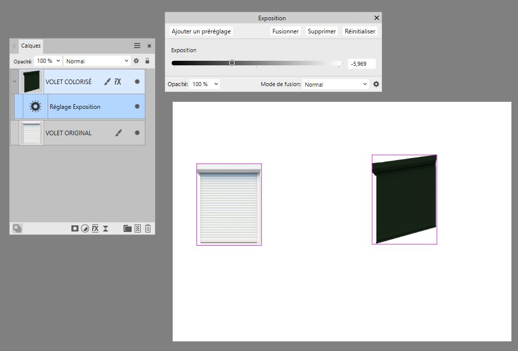This screenshot has height=351, width=518.
Task: Click the white shutter image on canvas
Action: click(x=229, y=205)
